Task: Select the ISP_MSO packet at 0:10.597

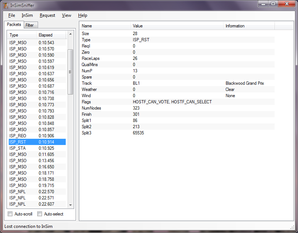Action: click(x=37, y=61)
